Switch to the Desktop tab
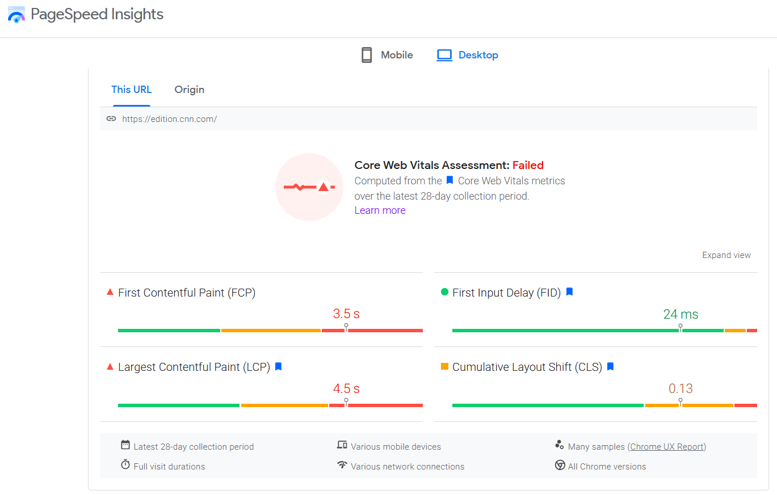This screenshot has height=495, width=777. [467, 55]
